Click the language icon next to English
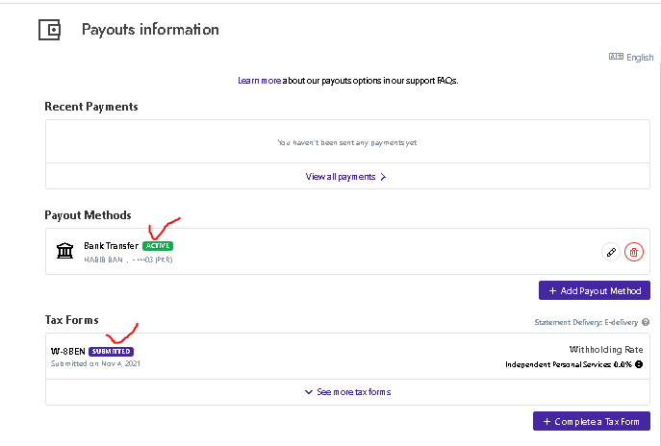 coord(616,57)
